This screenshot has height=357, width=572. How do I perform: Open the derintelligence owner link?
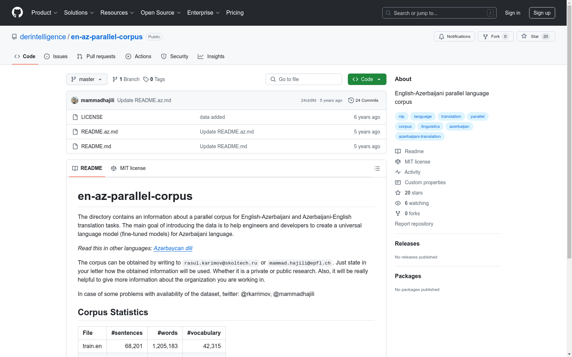click(x=43, y=37)
